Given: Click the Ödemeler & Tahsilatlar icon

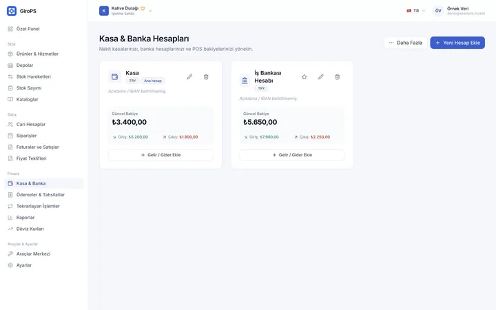Looking at the screenshot, I should [10, 195].
